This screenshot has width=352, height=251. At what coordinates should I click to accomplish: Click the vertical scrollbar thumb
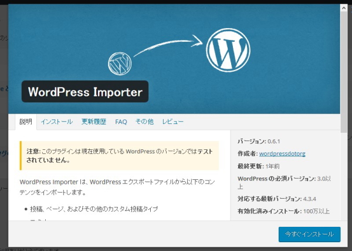[x=343, y=72]
